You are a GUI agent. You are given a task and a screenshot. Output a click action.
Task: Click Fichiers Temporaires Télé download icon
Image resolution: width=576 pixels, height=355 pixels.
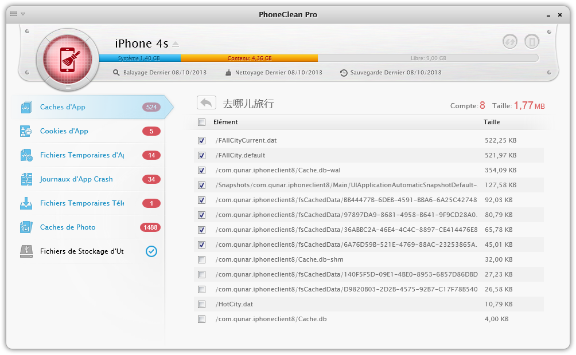[26, 203]
